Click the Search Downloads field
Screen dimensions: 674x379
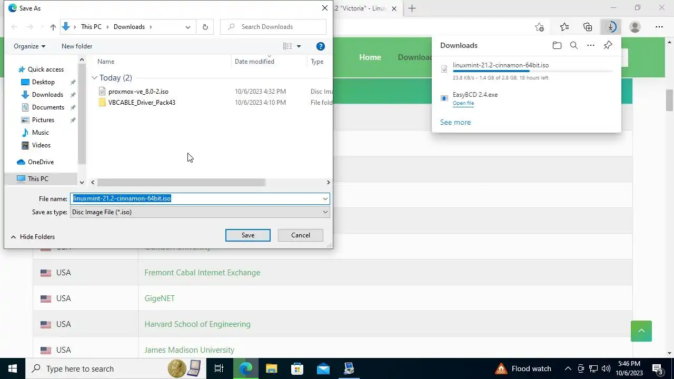273,27
